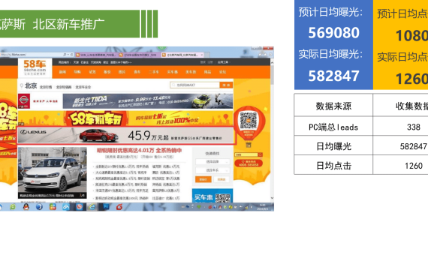Screen dimensions: 428x270
Task: Show next slide in car photo carousel
Action: (x=83, y=172)
